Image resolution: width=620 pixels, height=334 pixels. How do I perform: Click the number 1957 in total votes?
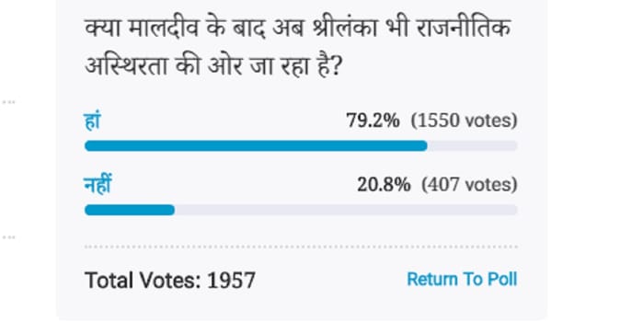click(x=231, y=281)
